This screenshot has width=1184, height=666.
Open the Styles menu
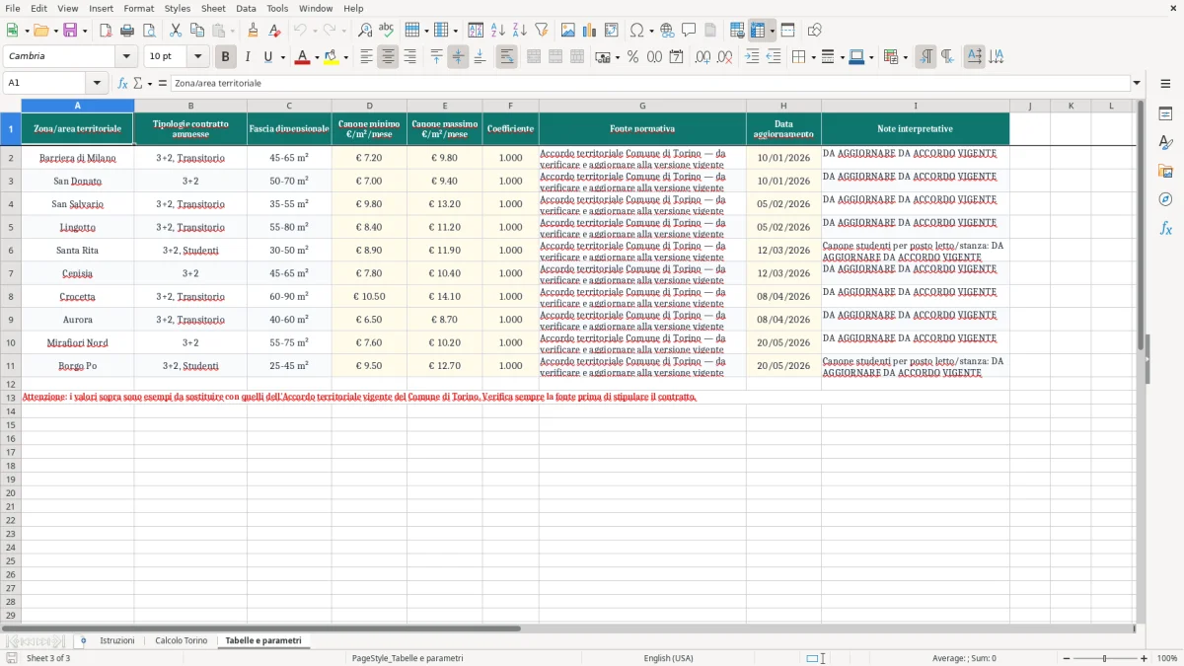pos(178,8)
